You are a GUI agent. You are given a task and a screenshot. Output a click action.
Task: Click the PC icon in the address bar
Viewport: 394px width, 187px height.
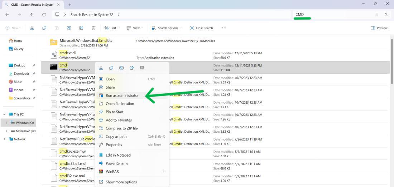click(x=57, y=15)
